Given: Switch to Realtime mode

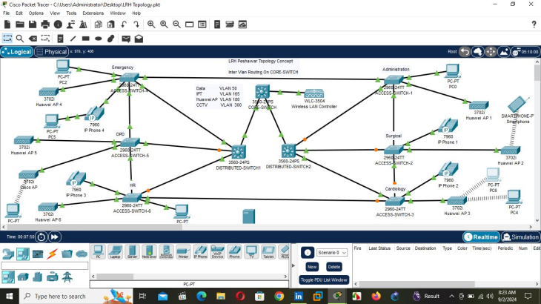Looking at the screenshot, I should click(x=481, y=237).
